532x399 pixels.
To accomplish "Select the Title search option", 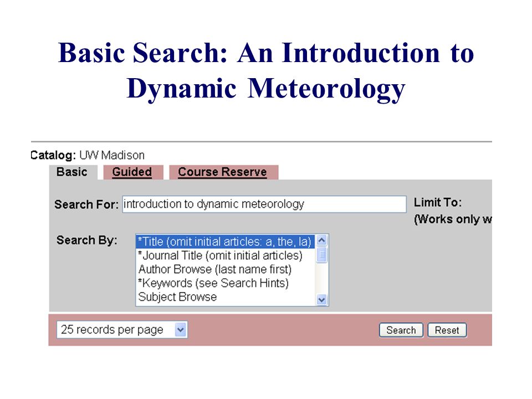I will (x=226, y=242).
